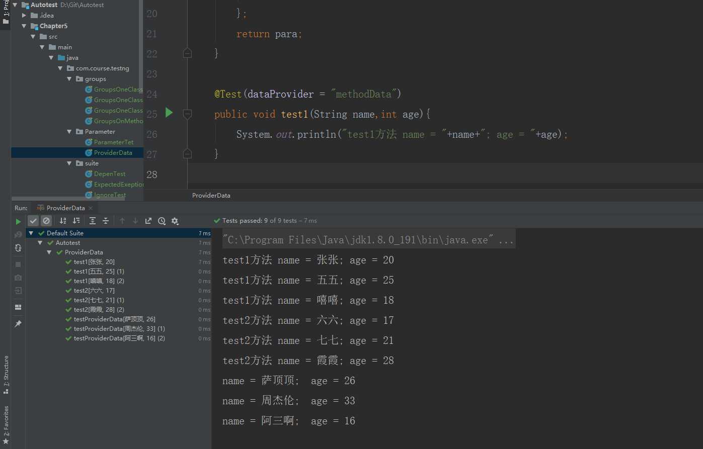Select the java source folder
Image resolution: width=703 pixels, height=449 pixels.
point(72,58)
